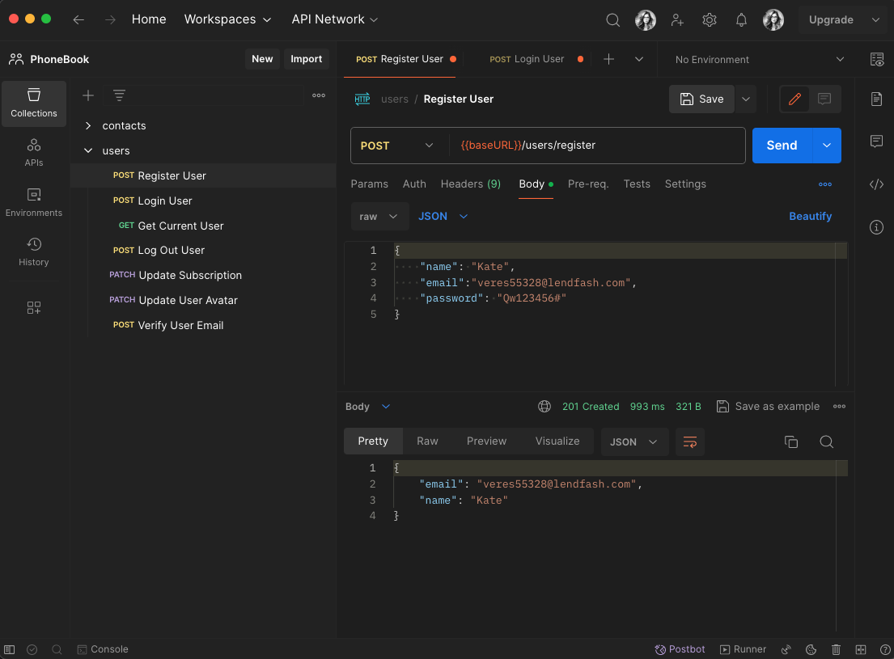Copy the response body with copy icon
The image size is (894, 659).
pos(791,441)
